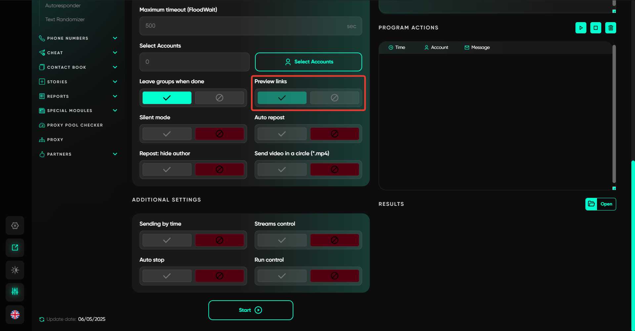Open the Proxy Pool Checker page
635x331 pixels.
[x=75, y=125]
